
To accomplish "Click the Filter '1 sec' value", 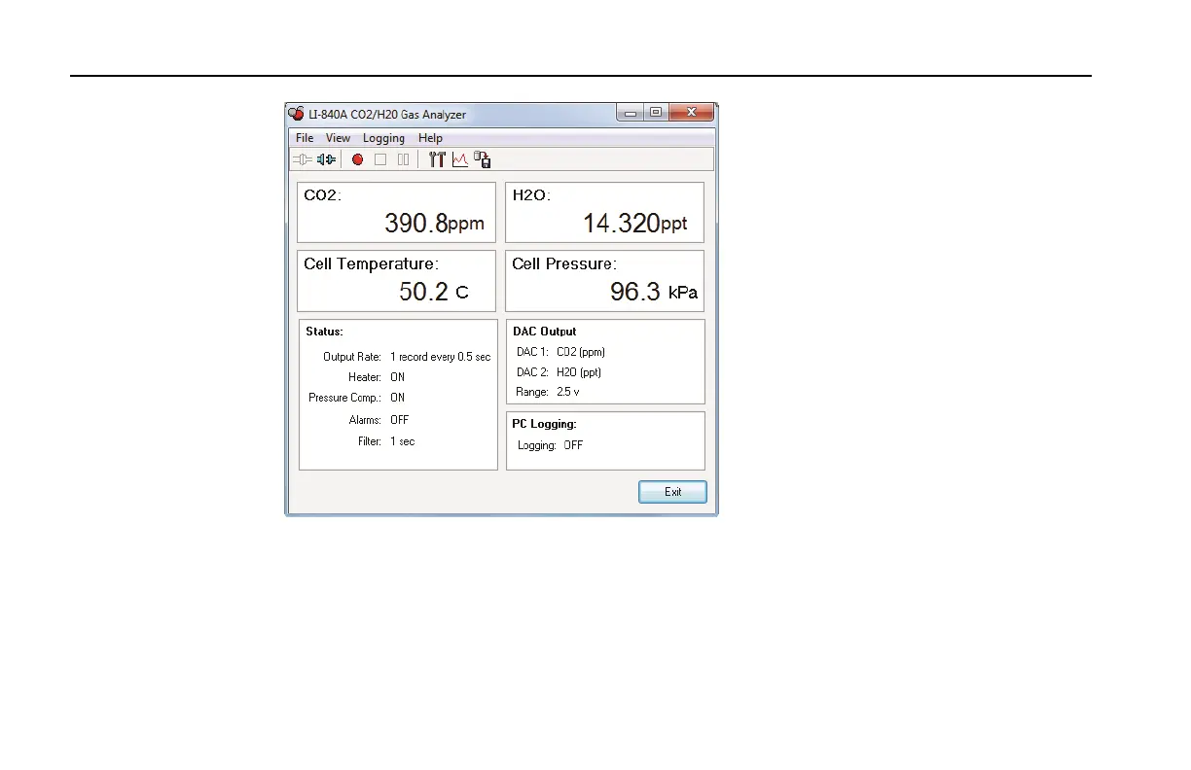I will pos(402,441).
